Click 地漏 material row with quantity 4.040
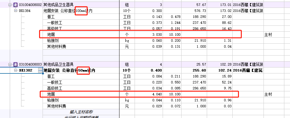Viewport: 290px width, 118px height. 139,94
